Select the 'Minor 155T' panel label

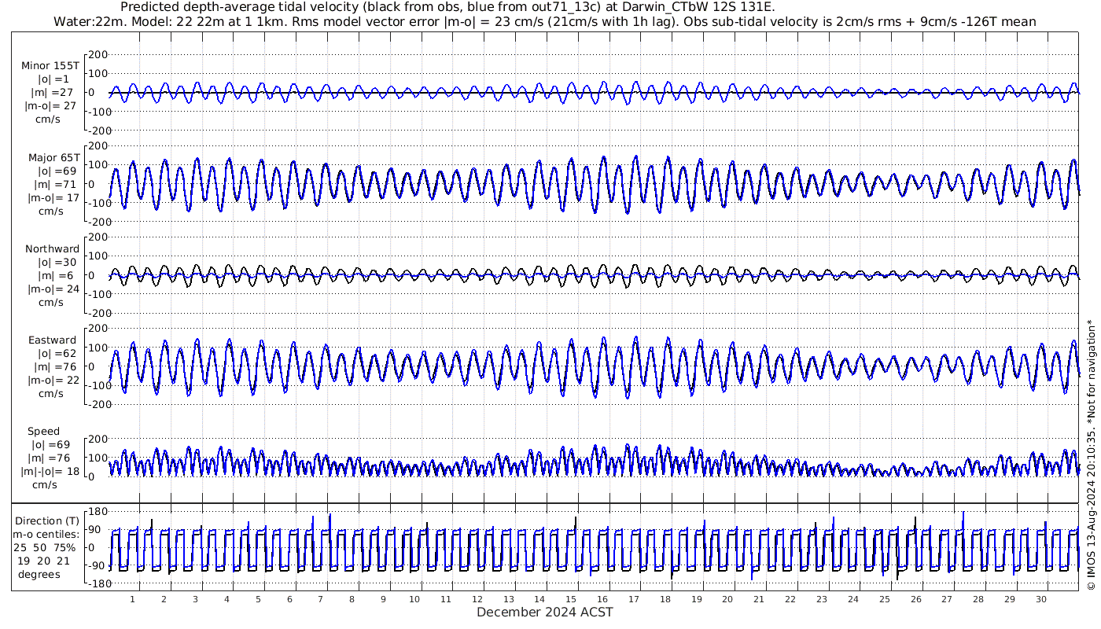click(50, 66)
